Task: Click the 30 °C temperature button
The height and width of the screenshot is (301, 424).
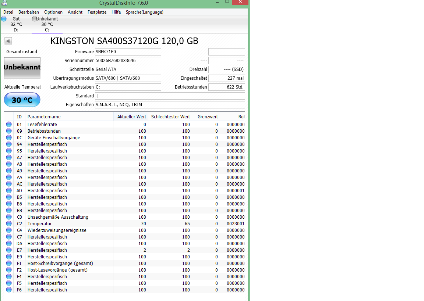Action: pyautogui.click(x=22, y=100)
